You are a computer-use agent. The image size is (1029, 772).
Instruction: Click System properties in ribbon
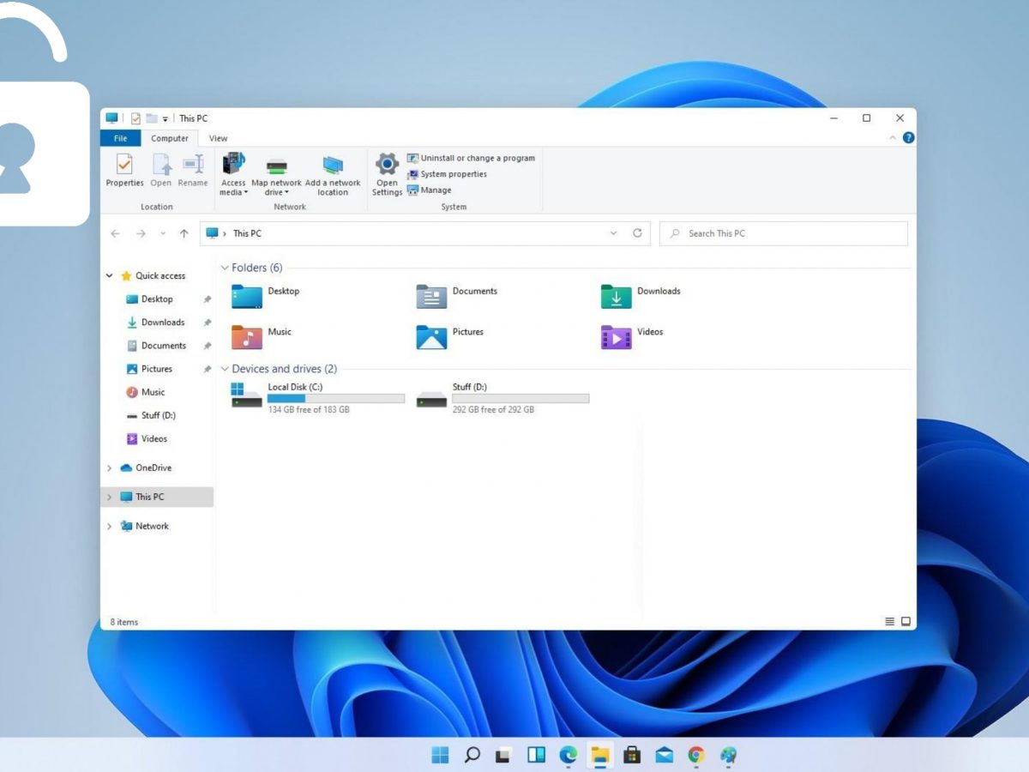(447, 174)
